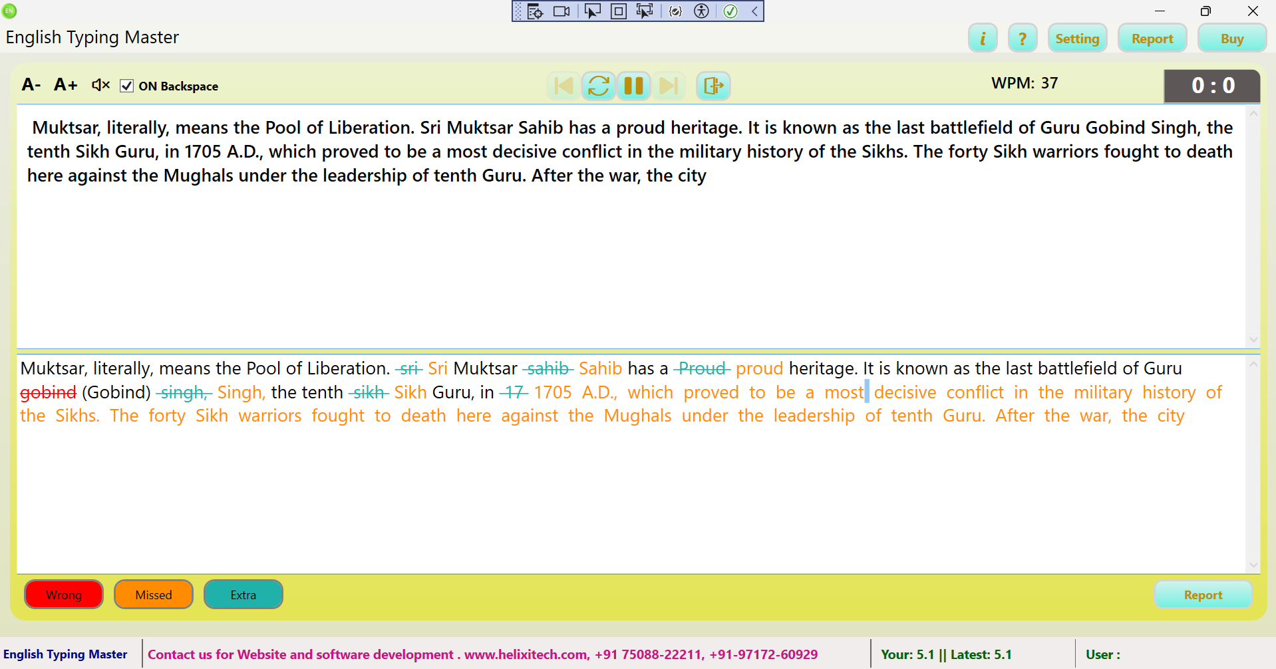Increase font size with A+ button
The width and height of the screenshot is (1276, 669).
tap(65, 85)
